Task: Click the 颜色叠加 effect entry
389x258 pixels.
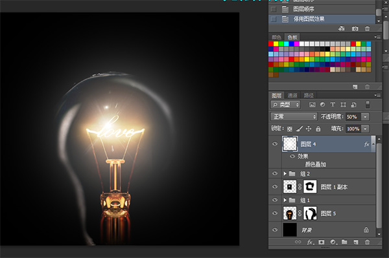Action: (x=315, y=164)
